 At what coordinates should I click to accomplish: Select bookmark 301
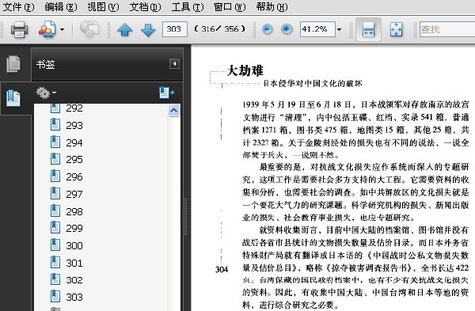[74, 263]
